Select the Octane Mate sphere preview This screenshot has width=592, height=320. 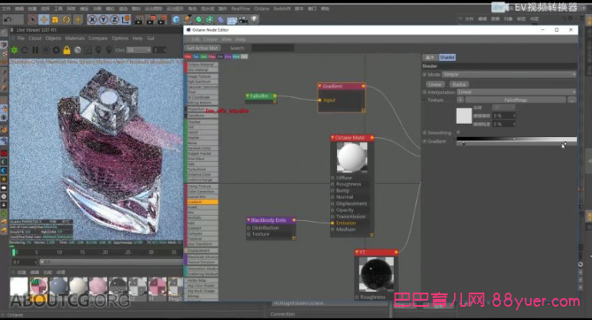click(352, 157)
